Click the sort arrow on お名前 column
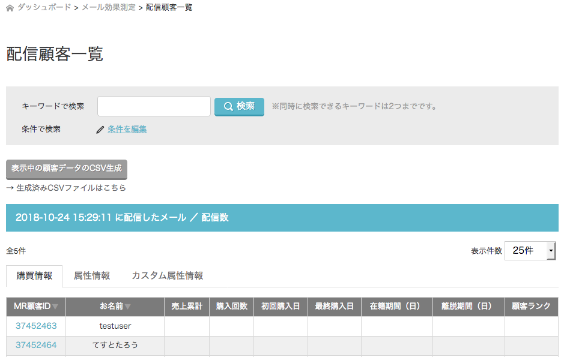564x357 pixels. [x=128, y=307]
